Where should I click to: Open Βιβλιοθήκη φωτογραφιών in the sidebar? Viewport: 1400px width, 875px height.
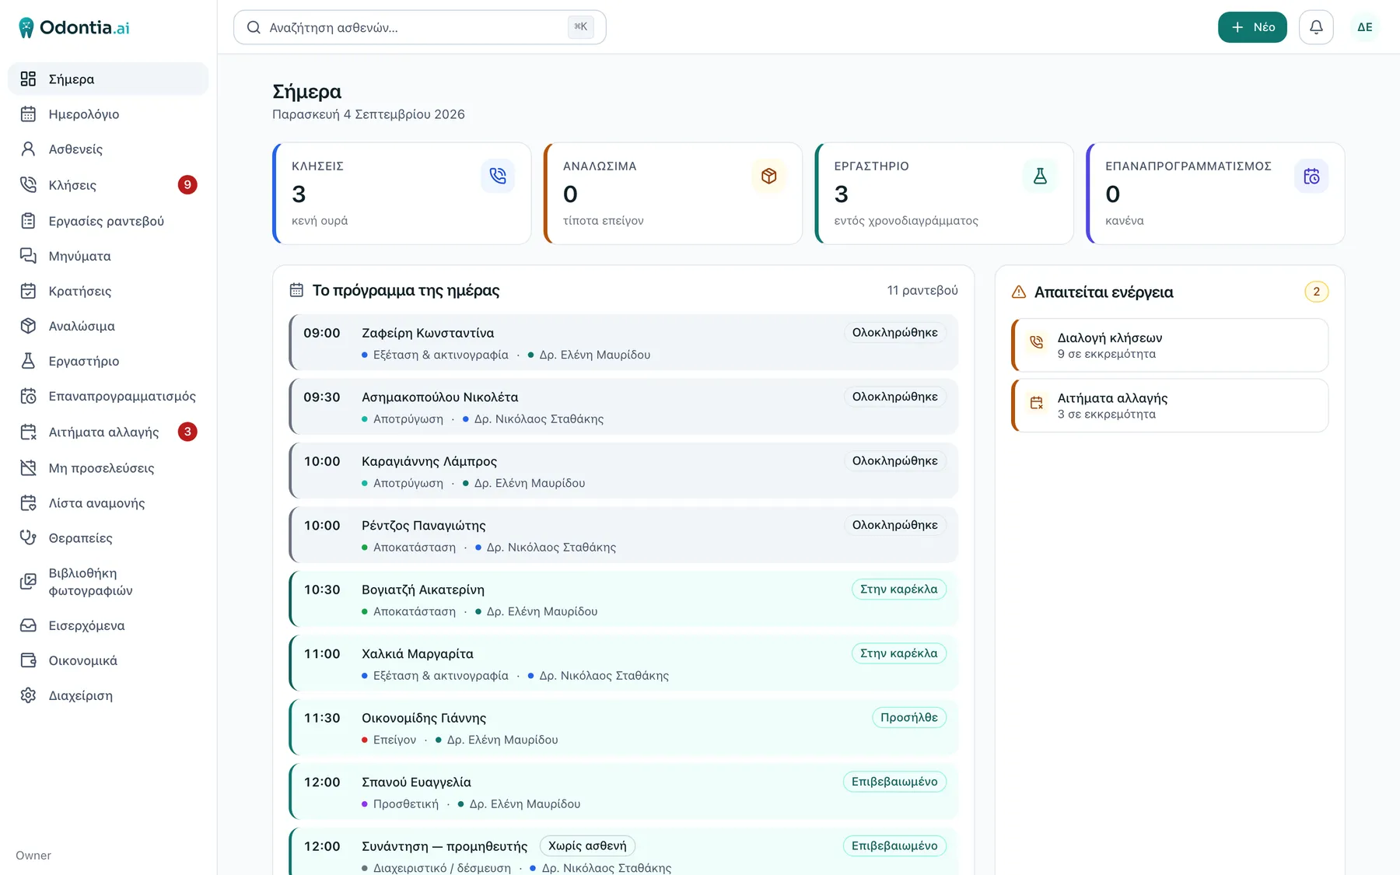pyautogui.click(x=108, y=582)
